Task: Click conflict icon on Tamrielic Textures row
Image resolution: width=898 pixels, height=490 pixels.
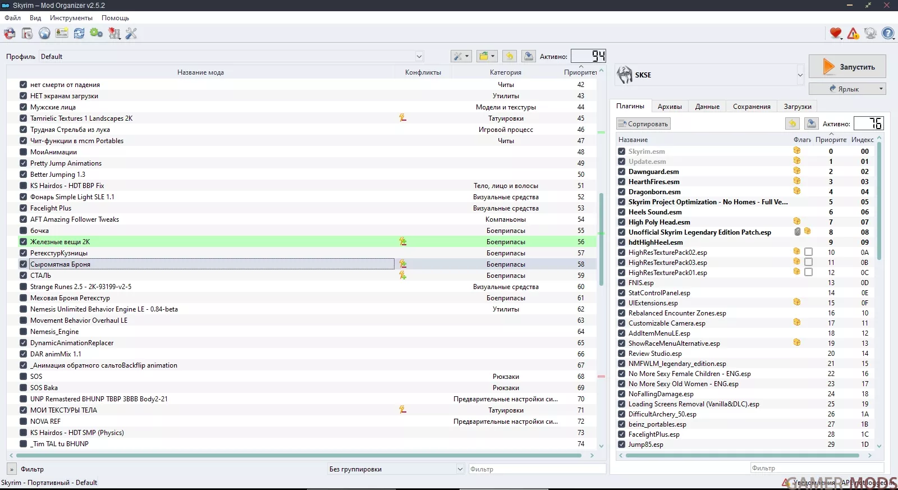Action: [402, 118]
